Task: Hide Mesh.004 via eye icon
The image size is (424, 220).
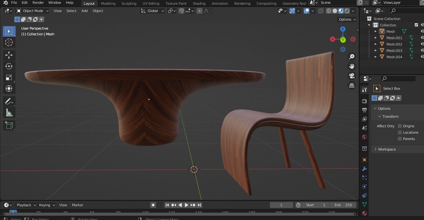Action: coord(422,57)
